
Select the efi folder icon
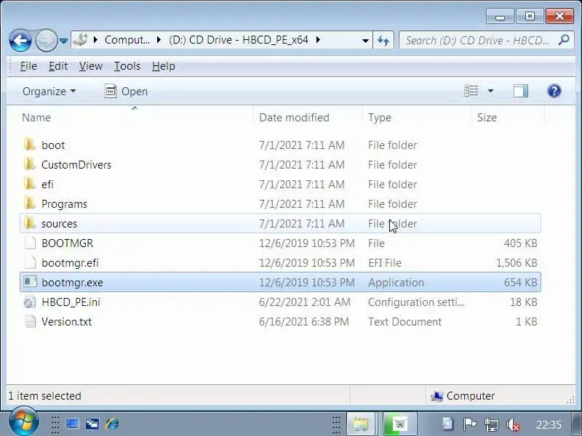pyautogui.click(x=29, y=184)
